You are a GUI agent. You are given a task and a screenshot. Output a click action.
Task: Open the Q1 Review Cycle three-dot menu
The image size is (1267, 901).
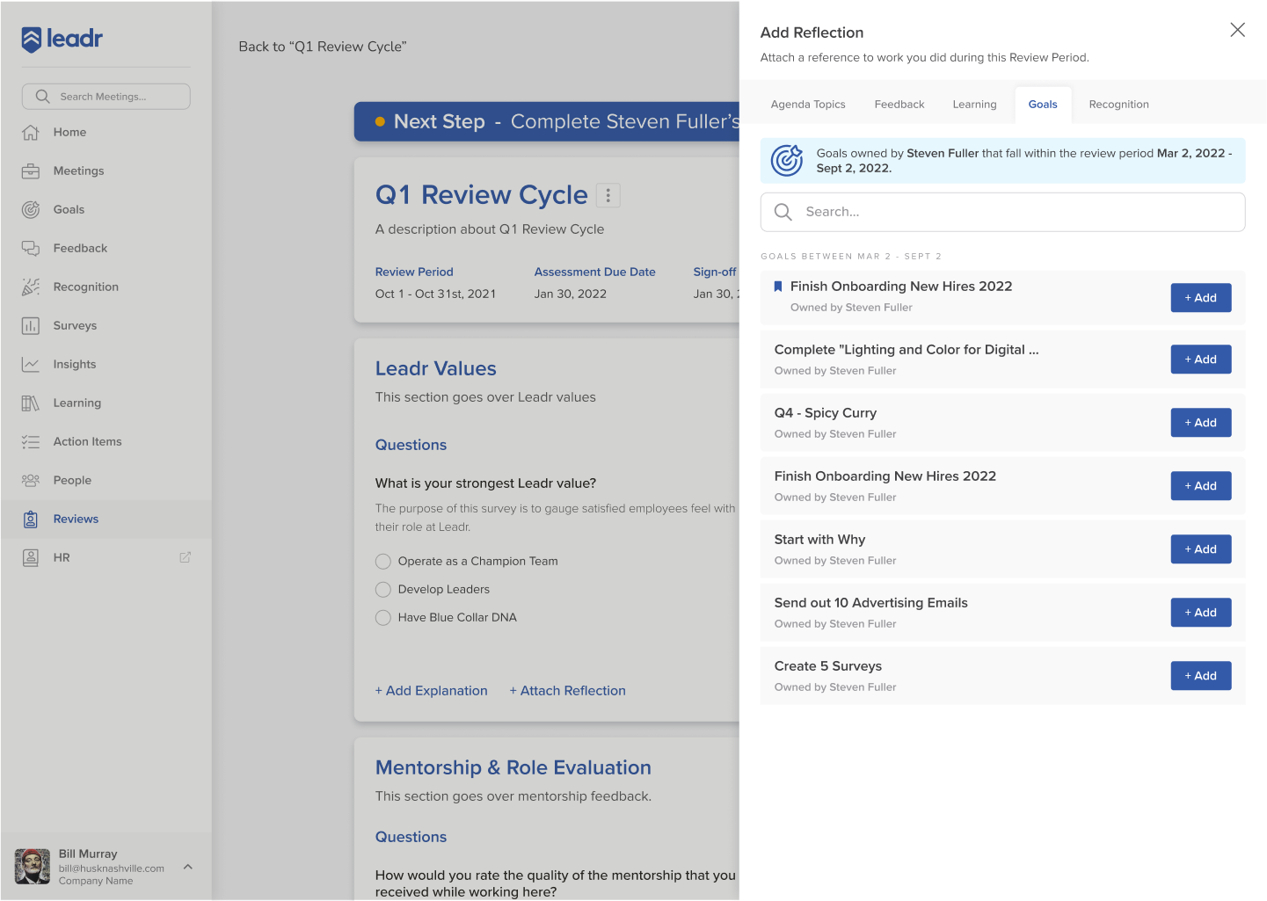coord(608,195)
